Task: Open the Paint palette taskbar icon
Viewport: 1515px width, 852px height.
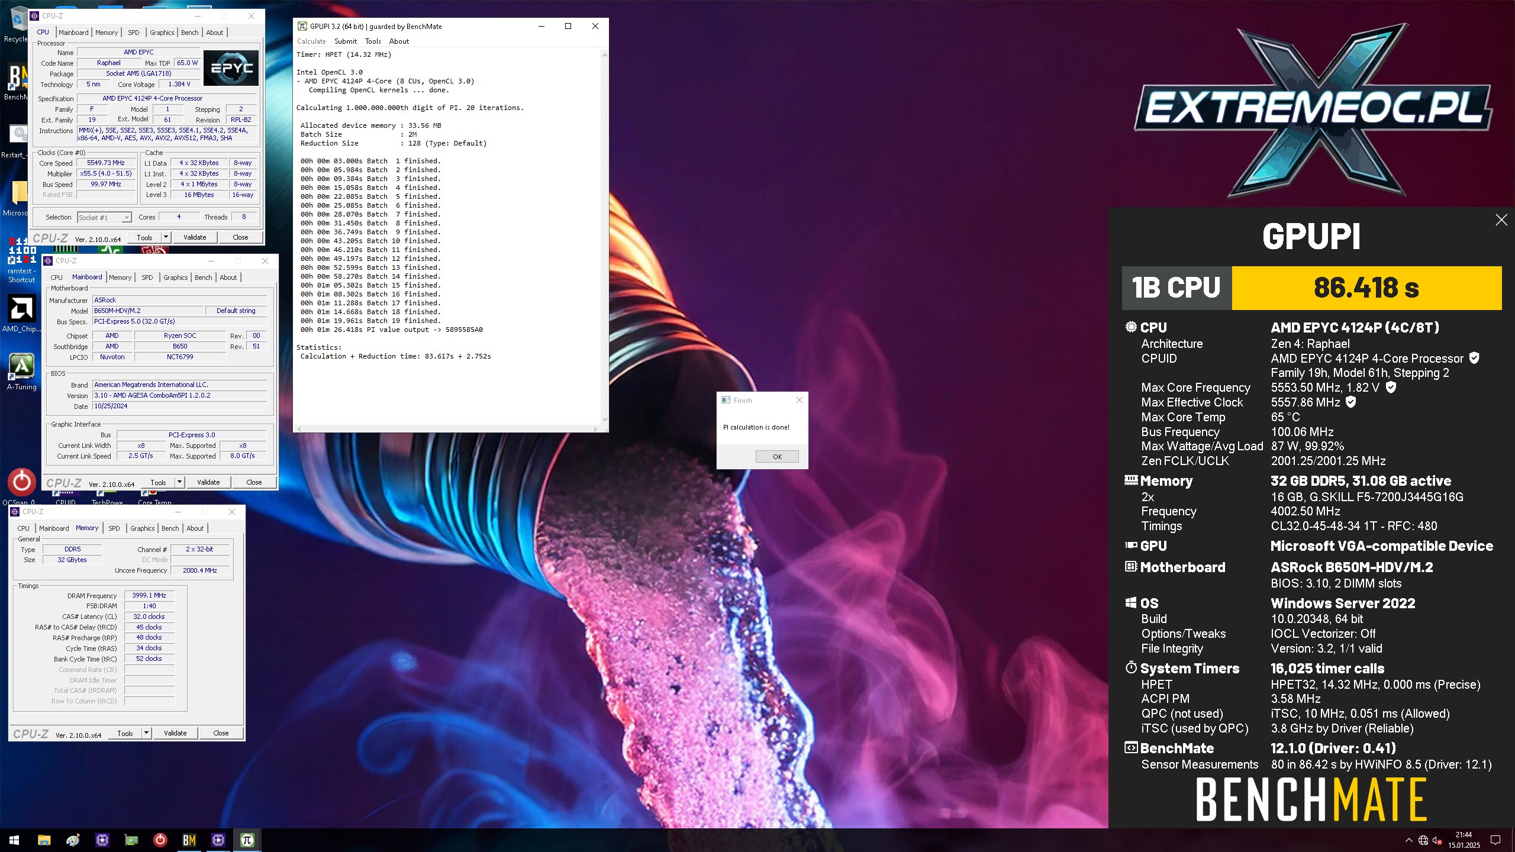Action: (73, 840)
